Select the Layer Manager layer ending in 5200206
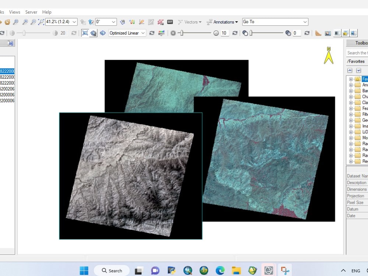The image size is (368, 276). (7, 89)
